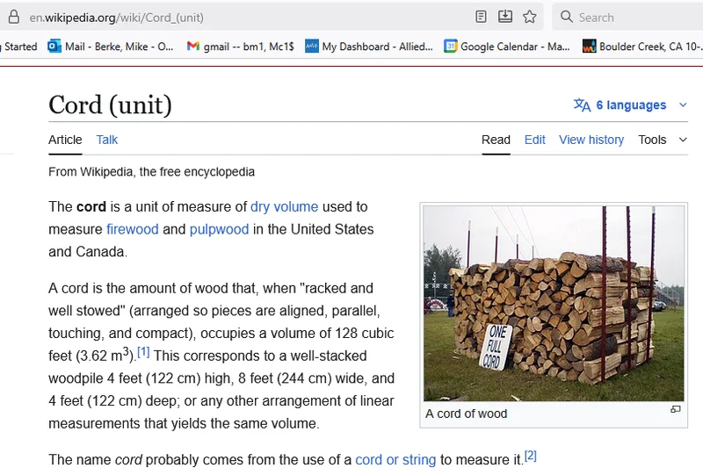Open the Boulder Creek weather bookmark
Image resolution: width=703 pixels, height=475 pixels.
(x=641, y=47)
